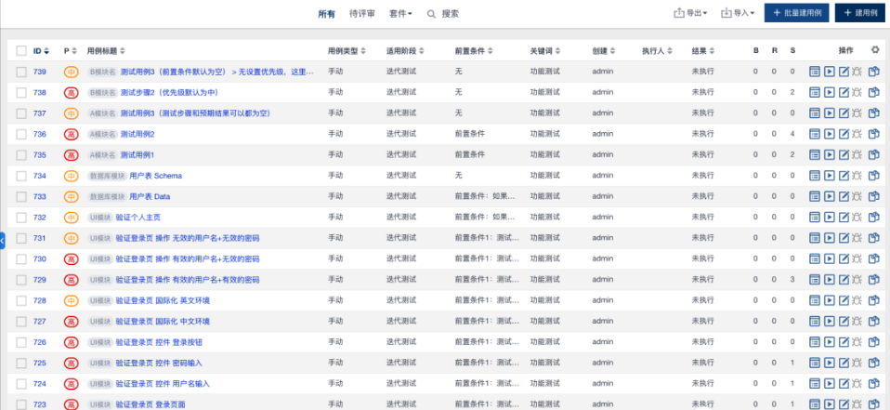The width and height of the screenshot is (890, 410).
Task: Sort by 结果 column header
Action: (702, 50)
